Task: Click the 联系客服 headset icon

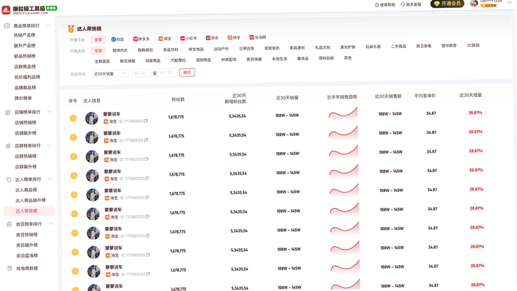Action: (x=403, y=5)
